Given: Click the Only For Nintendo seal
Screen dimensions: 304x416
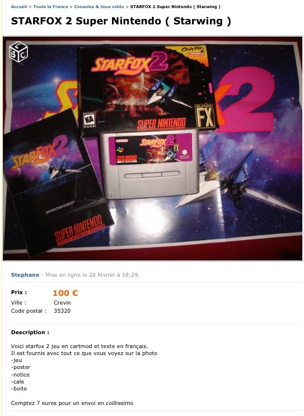Looking at the screenshot, I should click(194, 51).
